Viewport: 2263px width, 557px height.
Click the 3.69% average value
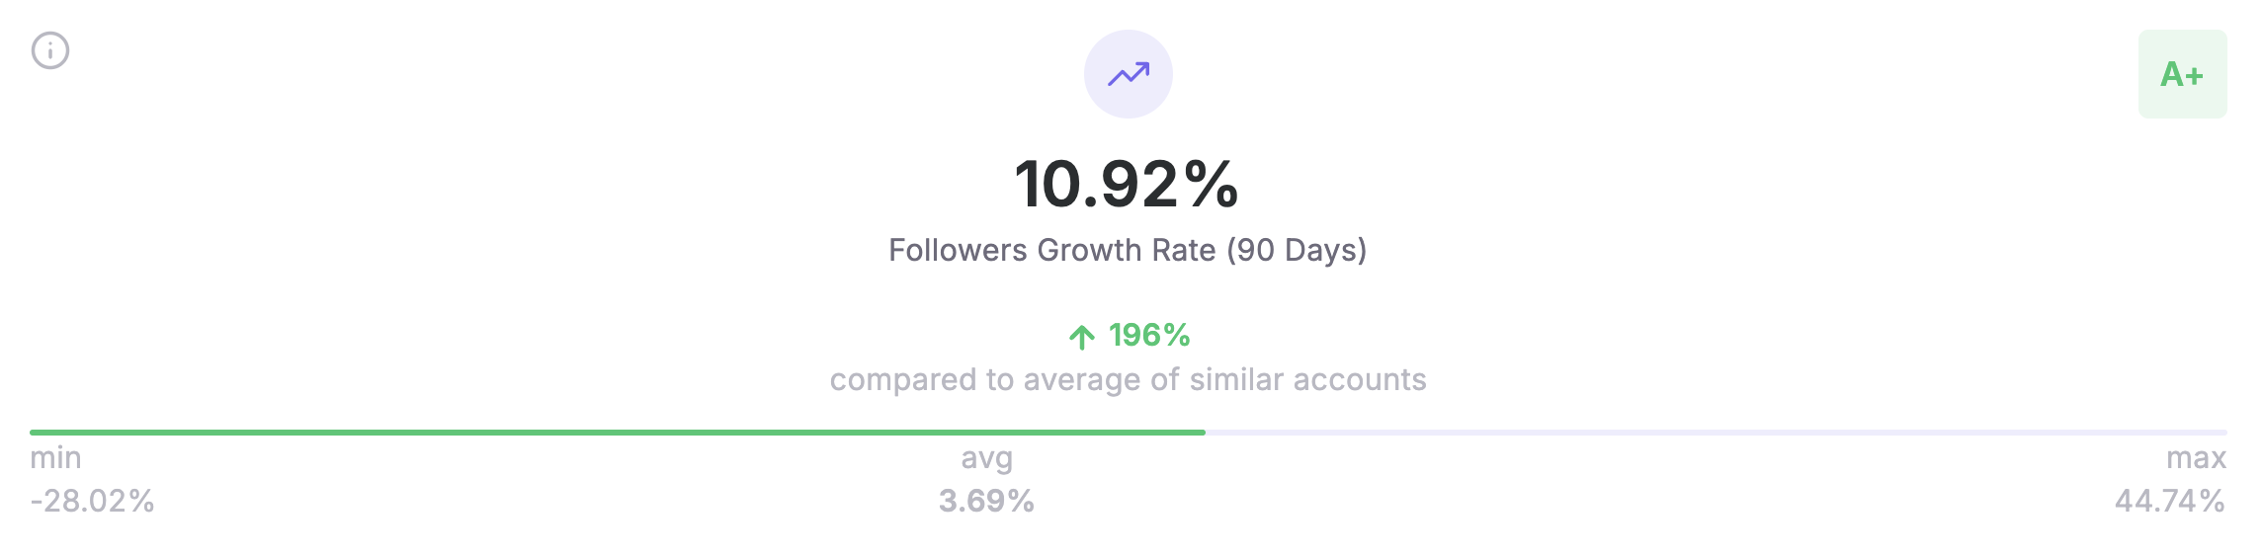[986, 501]
